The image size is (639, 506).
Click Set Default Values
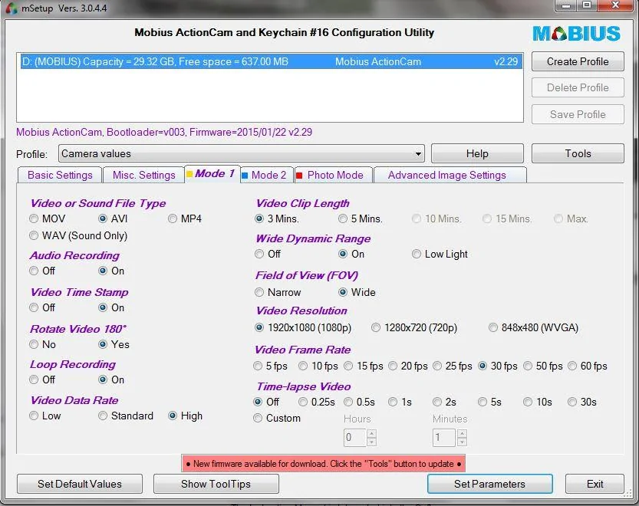(x=80, y=484)
